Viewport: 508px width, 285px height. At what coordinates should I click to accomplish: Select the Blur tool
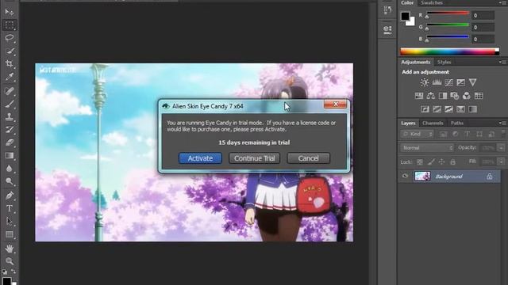click(10, 169)
